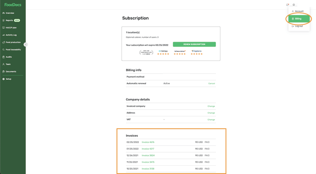Open Setup from the sidebar

click(x=8, y=79)
